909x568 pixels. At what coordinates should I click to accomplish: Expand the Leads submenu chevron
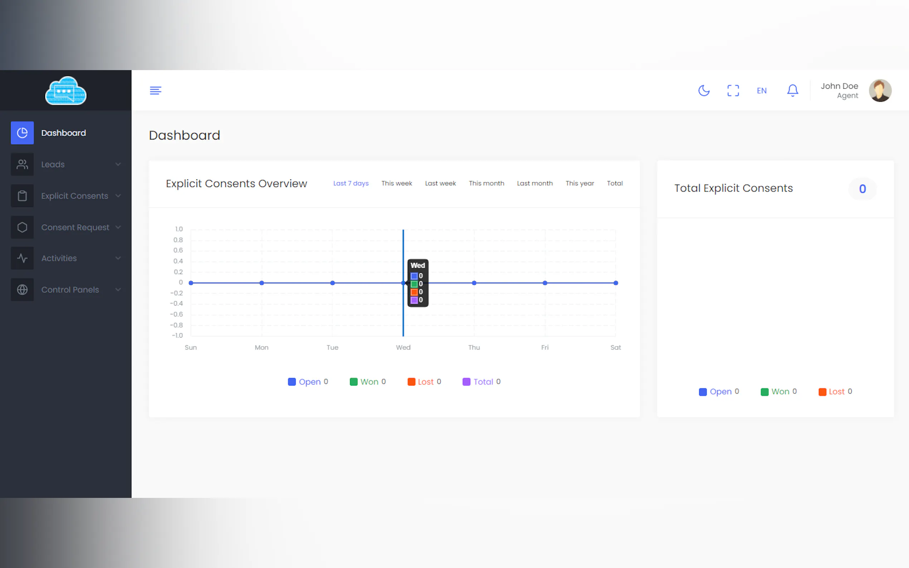click(118, 165)
